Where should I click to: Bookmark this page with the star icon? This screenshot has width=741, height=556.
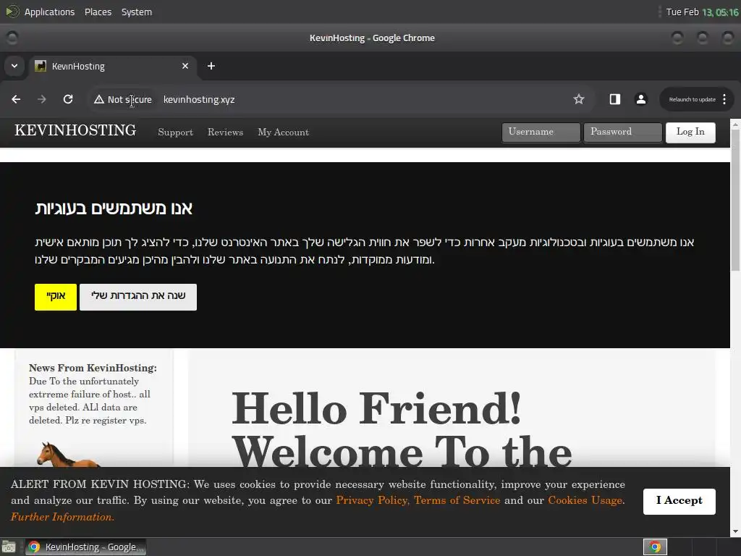tap(578, 99)
